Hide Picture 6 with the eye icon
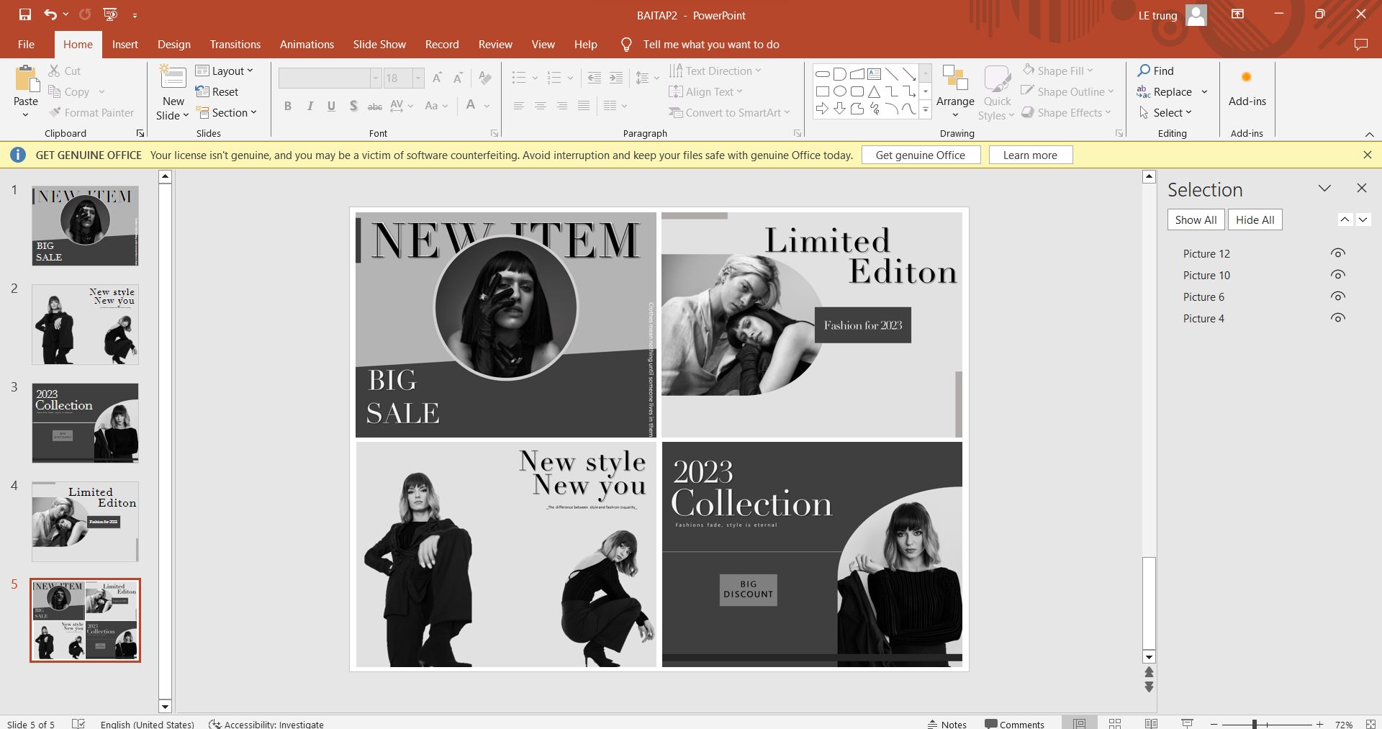 tap(1337, 296)
